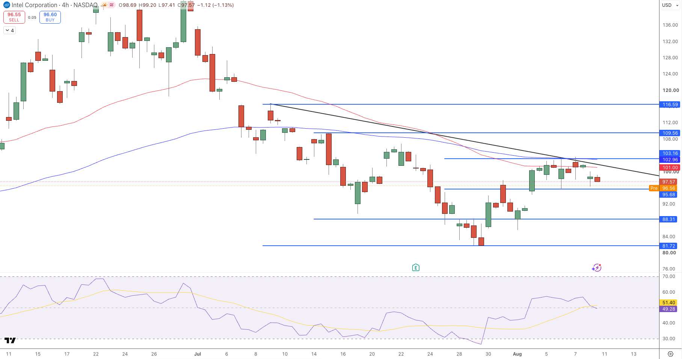Click the red 101.00 moving average label
The image size is (682, 359).
(670, 168)
